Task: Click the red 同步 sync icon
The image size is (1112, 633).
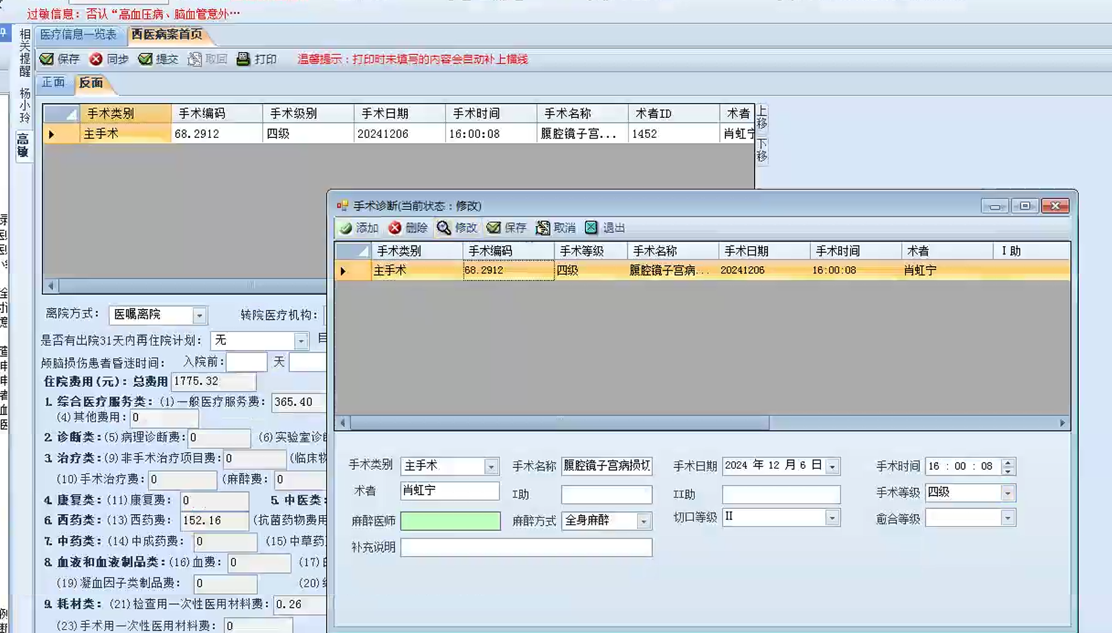Action: tap(96, 59)
